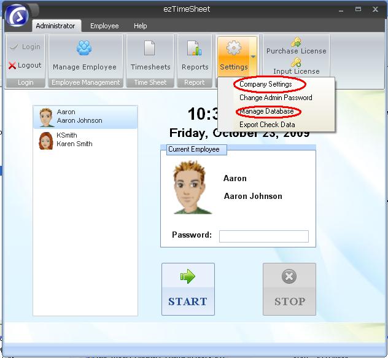Click the Purchase License key icon
This screenshot has height=358, width=388.
pyautogui.click(x=296, y=42)
